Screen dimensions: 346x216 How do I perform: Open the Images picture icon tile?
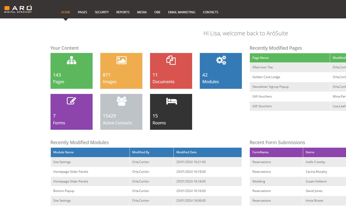[x=121, y=60]
